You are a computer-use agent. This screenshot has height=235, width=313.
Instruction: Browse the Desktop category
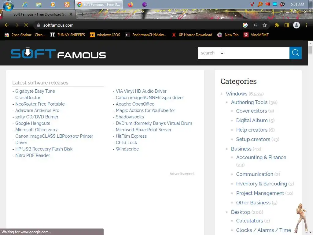click(241, 212)
